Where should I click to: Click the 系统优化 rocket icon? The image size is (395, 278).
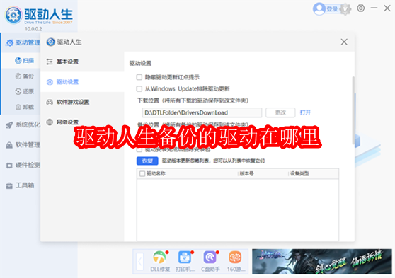tap(9, 125)
